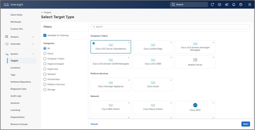Click the global Search box in header
Screen dimensions: 255x130
[x=189, y=5]
